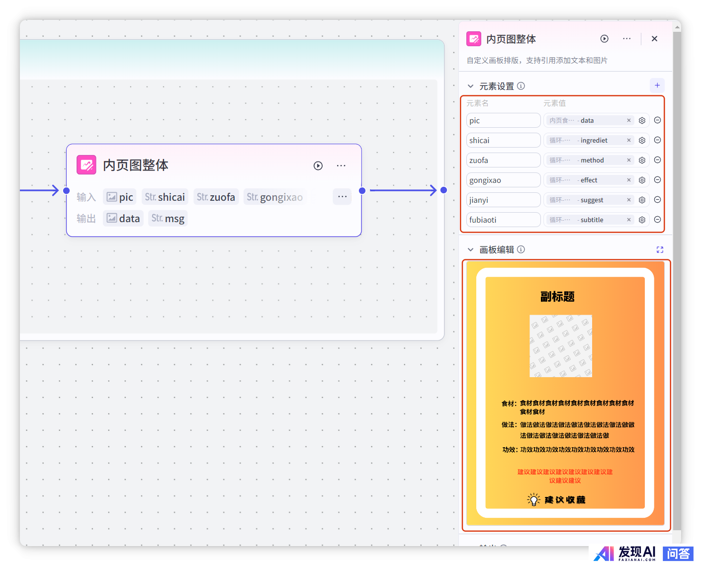701x566 pixels.
Task: Open the side panel's more options menu
Action: 626,39
